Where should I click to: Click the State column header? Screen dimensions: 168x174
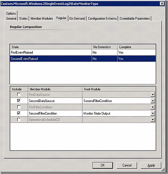pos(51,47)
